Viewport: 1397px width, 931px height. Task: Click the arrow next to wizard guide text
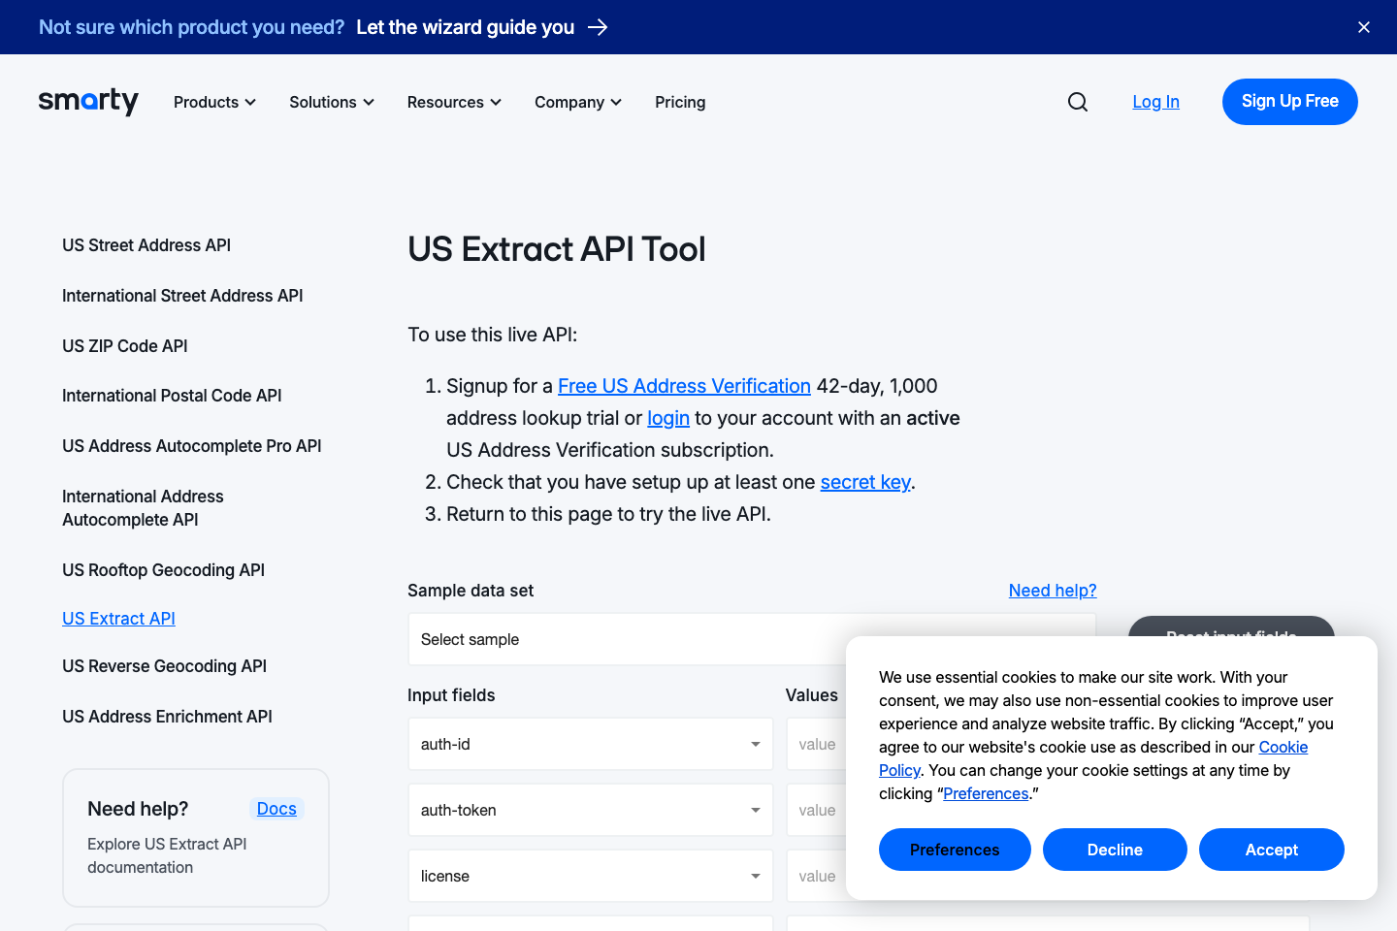point(599,27)
